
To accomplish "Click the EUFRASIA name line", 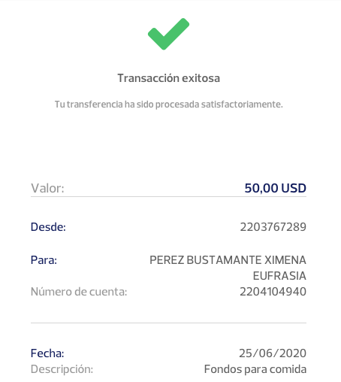I will tap(279, 276).
